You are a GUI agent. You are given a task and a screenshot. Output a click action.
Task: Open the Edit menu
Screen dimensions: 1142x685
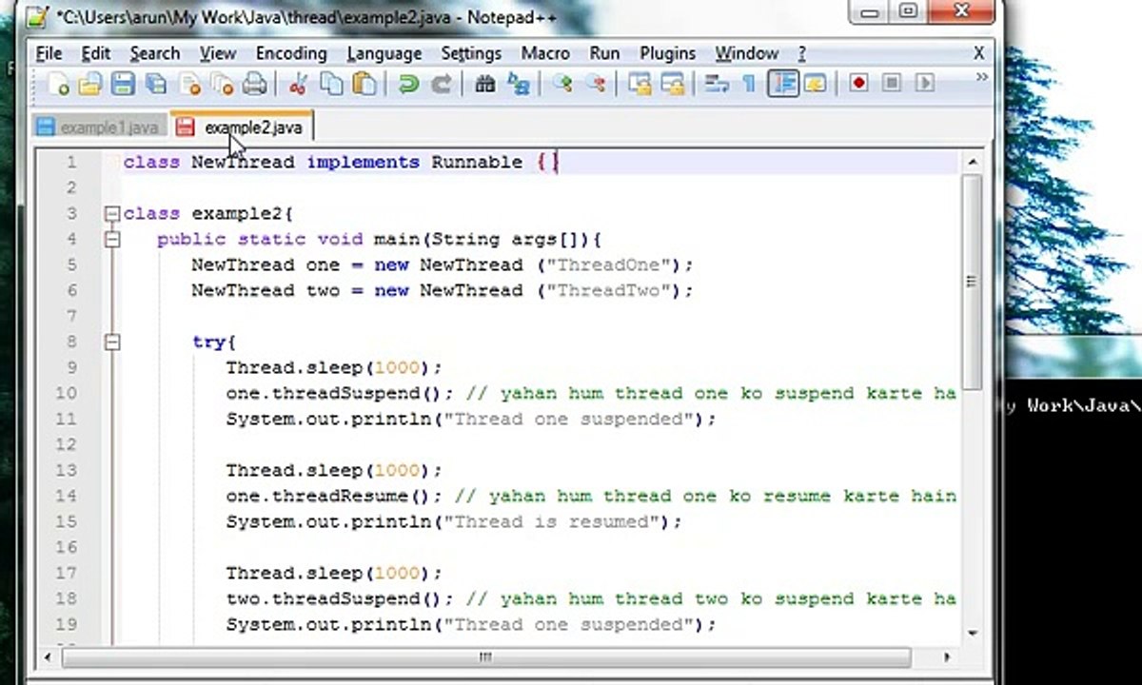(96, 53)
